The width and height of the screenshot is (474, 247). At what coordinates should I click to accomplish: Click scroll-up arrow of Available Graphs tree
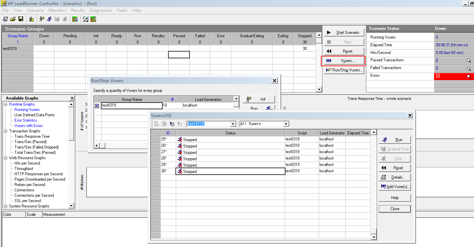71,104
